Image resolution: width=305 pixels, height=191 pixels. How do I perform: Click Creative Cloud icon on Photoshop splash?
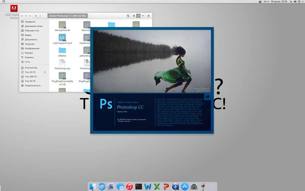[208, 97]
